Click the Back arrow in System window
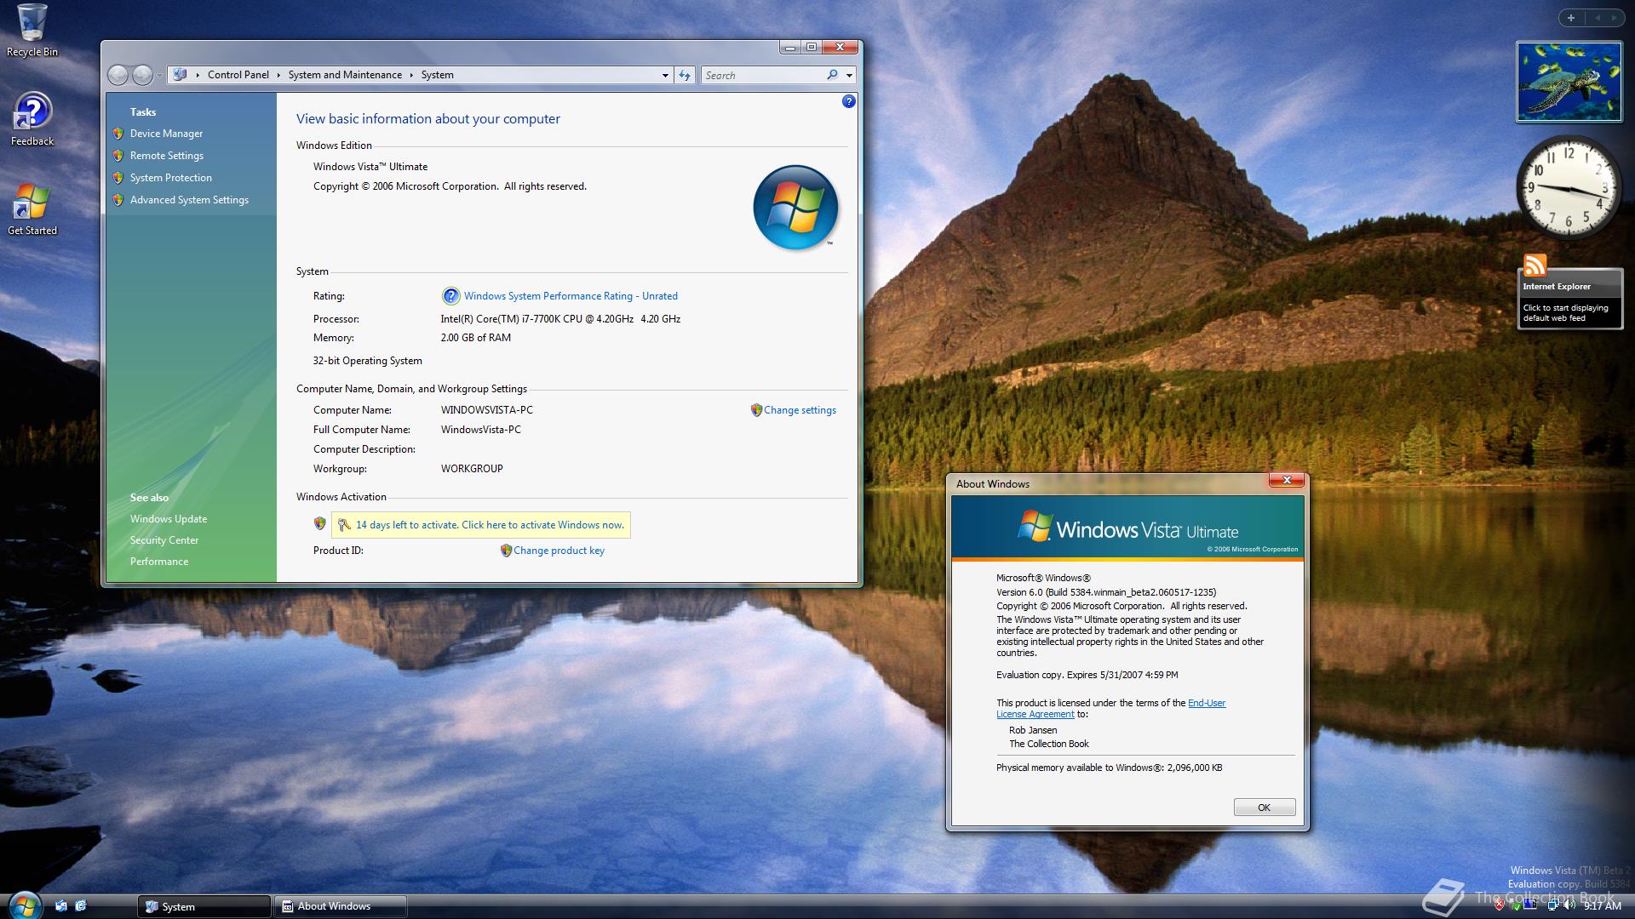The width and height of the screenshot is (1635, 919). pyautogui.click(x=118, y=75)
